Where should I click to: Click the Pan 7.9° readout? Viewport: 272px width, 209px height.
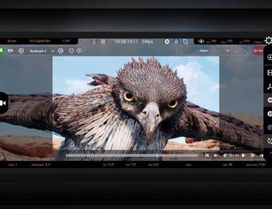click(131, 165)
